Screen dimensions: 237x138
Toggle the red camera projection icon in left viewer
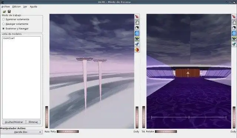(x=137, y=50)
